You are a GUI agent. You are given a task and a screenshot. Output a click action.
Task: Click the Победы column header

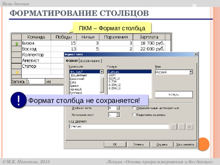[64, 37]
